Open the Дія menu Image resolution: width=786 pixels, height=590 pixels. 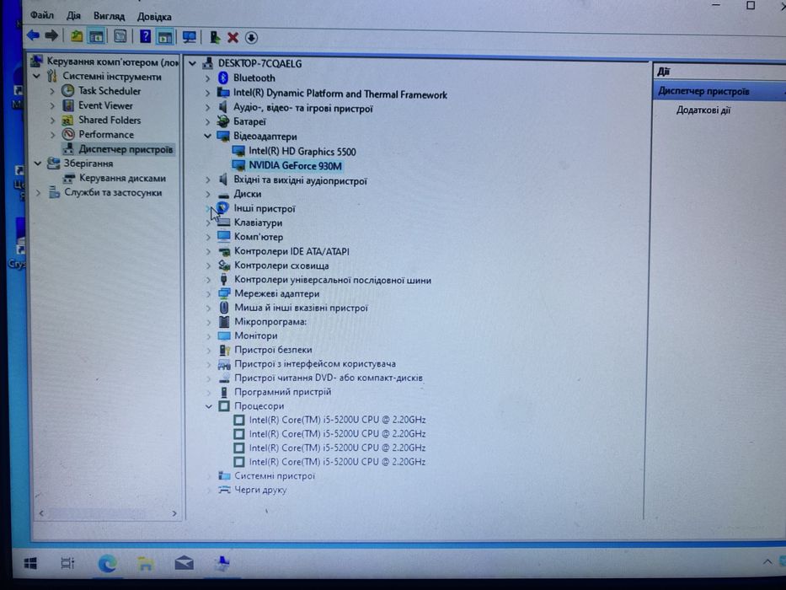point(73,16)
